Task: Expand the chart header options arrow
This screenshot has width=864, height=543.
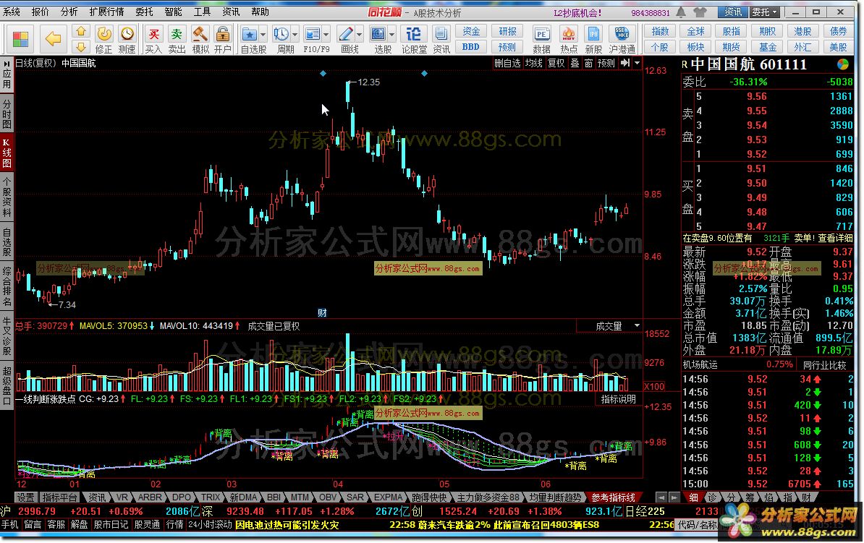Action: click(637, 64)
